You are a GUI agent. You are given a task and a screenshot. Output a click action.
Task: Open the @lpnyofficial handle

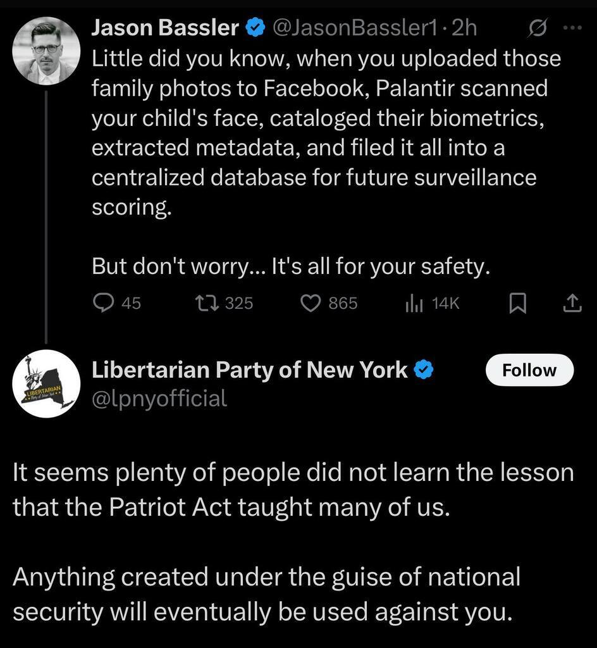coord(159,398)
